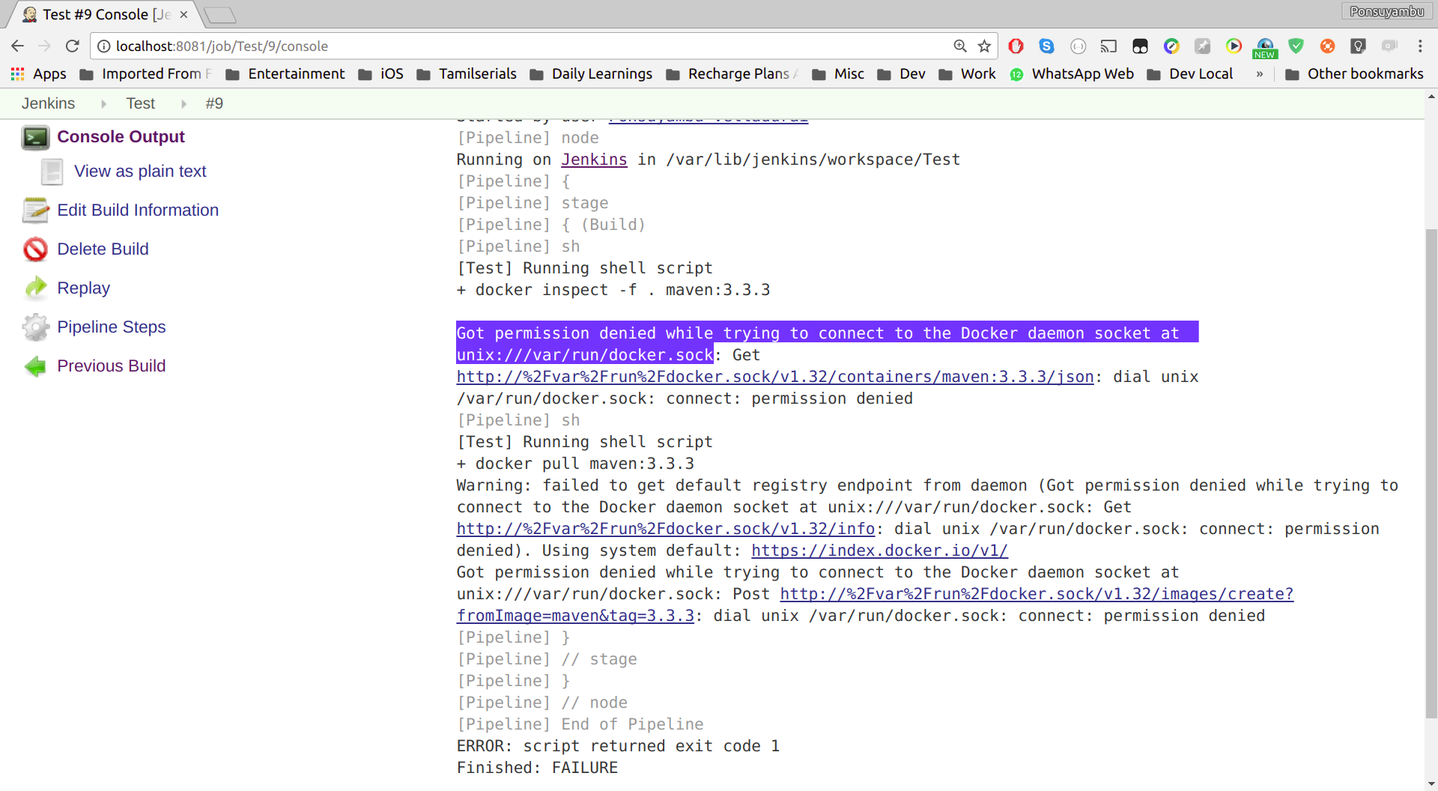Click the plain text document icon
Screen dimensions: 1438x791
pos(51,172)
